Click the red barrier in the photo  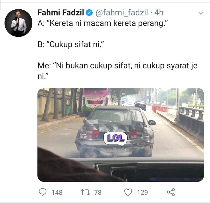pyautogui.click(x=160, y=109)
